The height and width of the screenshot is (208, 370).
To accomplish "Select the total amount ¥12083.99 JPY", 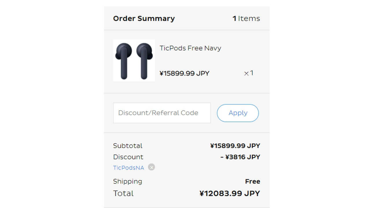I will 230,193.
